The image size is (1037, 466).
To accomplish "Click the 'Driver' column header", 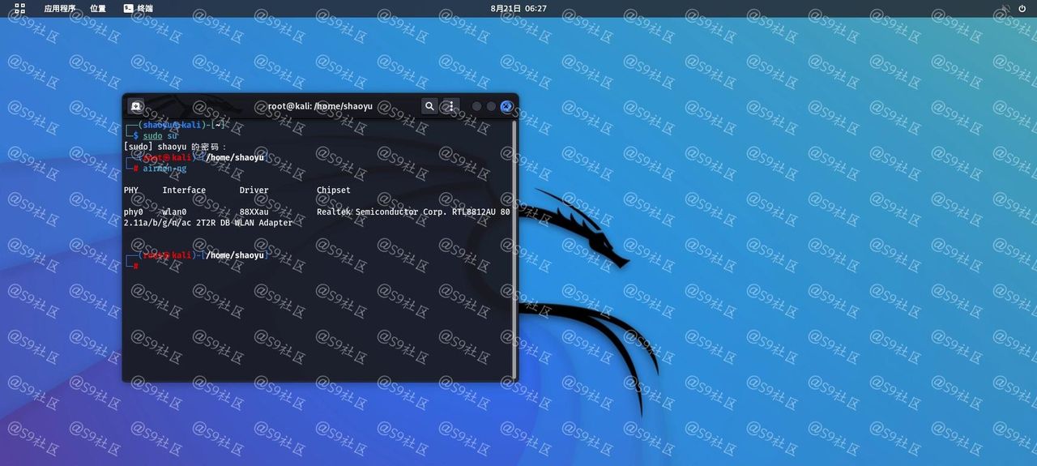I will [254, 190].
